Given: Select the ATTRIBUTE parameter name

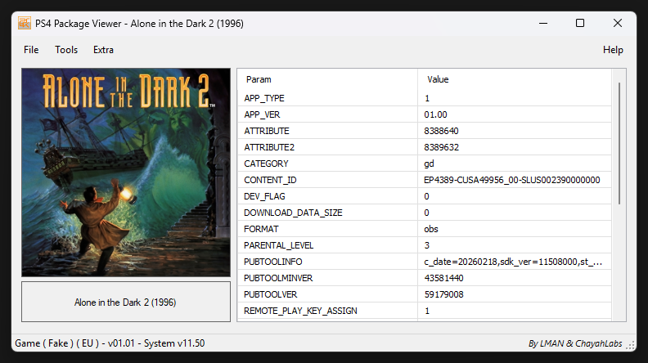Looking at the screenshot, I should [267, 131].
